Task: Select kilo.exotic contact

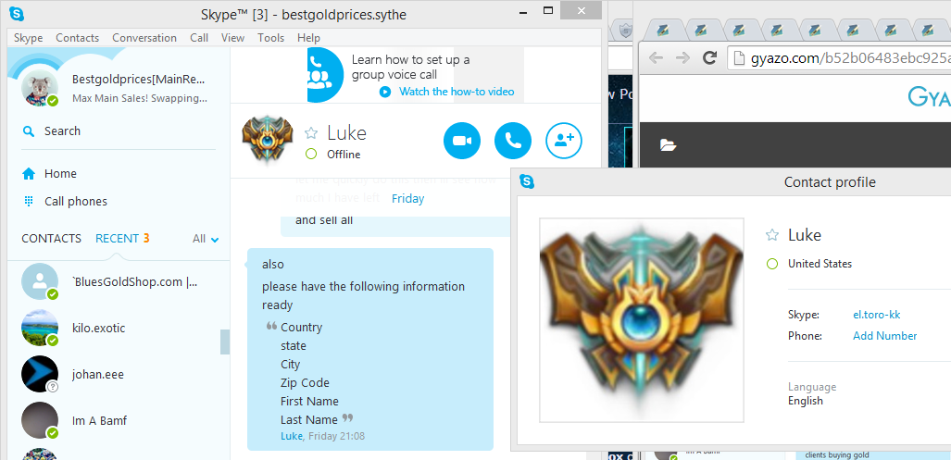Action: pos(119,328)
